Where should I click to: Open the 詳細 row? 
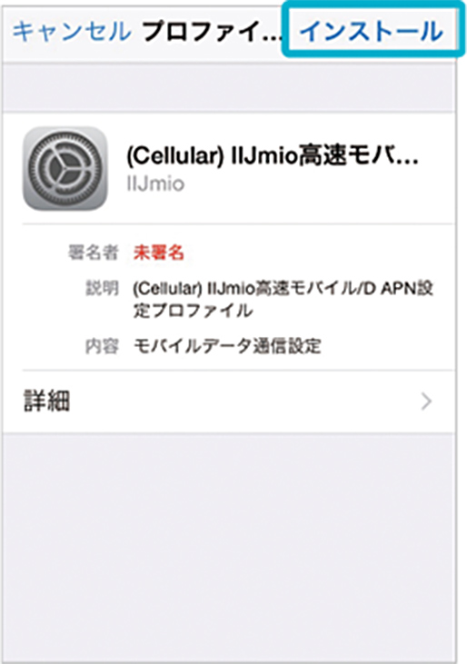(x=229, y=401)
